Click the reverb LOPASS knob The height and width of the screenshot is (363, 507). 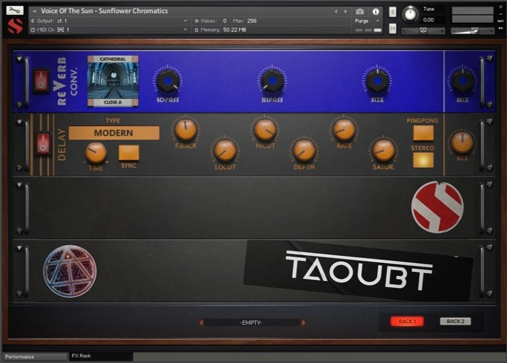(x=168, y=81)
